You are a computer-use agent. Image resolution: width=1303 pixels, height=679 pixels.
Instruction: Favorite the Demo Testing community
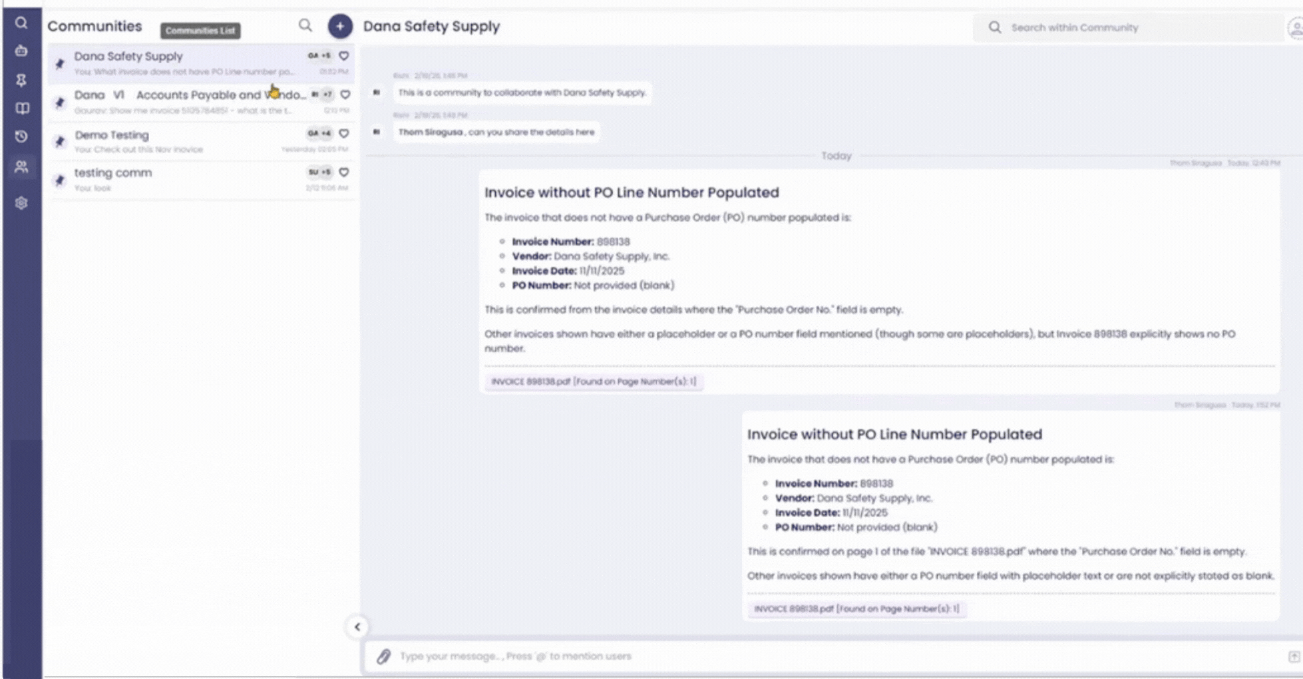pyautogui.click(x=343, y=134)
